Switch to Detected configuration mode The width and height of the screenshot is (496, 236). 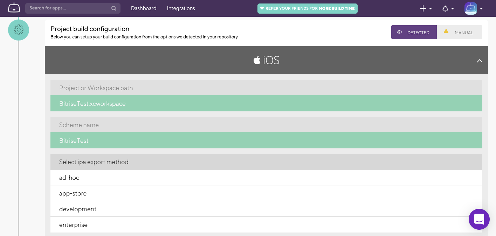(x=414, y=32)
